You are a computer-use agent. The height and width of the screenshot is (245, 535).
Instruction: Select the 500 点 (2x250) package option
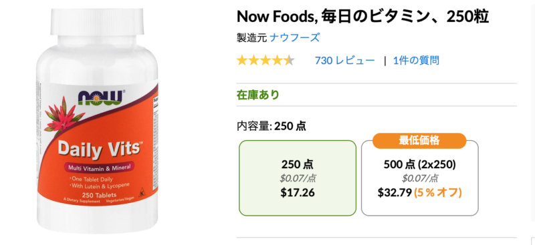(x=420, y=178)
